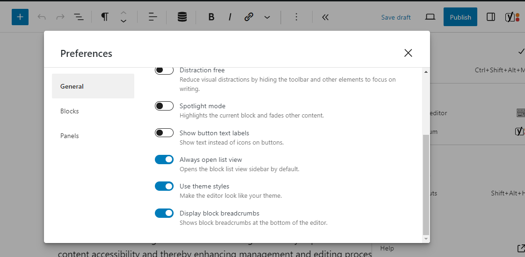525x257 pixels.
Task: Disable Always open list view toggle
Action: tap(164, 160)
